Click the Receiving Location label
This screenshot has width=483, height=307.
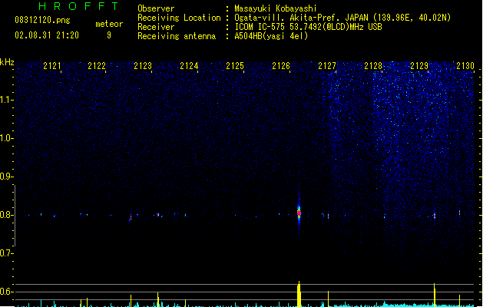tap(179, 18)
